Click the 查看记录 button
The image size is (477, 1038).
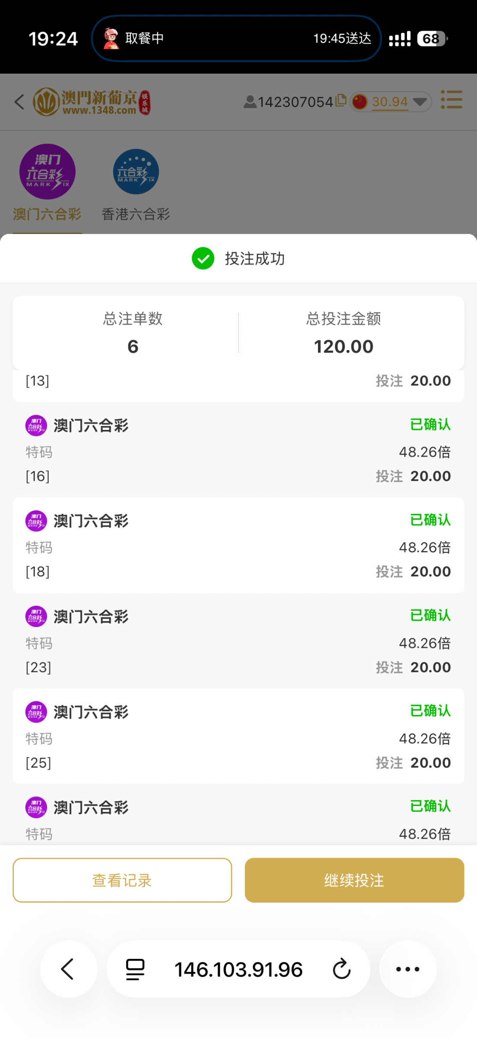coord(122,880)
